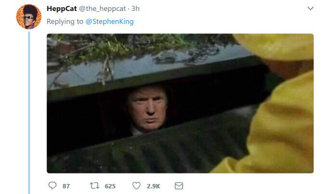
Task: View the 87 replies count
Action: [x=66, y=186]
